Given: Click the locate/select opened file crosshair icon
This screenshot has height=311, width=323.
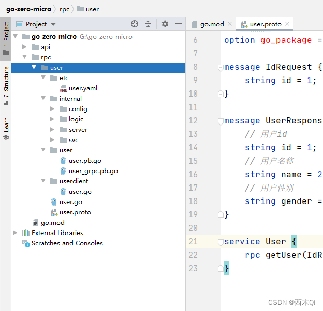Looking at the screenshot, I should [135, 24].
